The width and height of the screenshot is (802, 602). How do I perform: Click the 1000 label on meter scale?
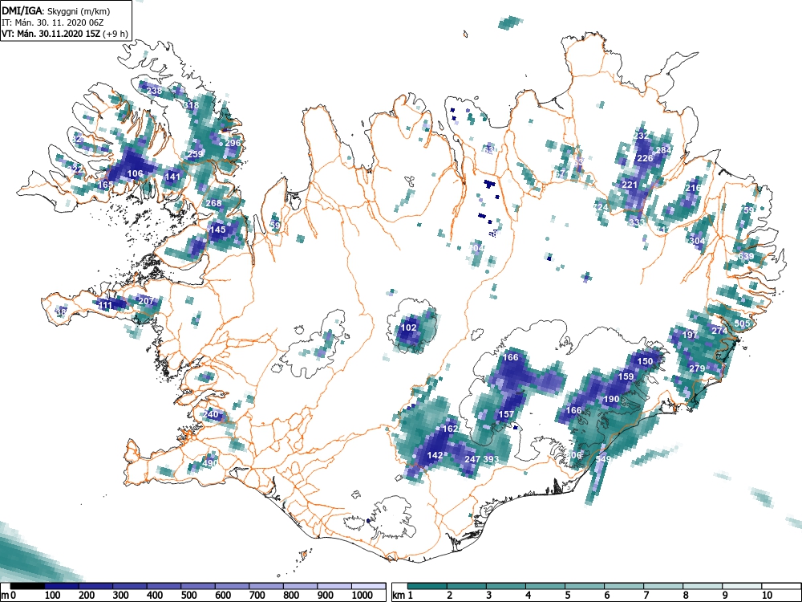(x=363, y=596)
